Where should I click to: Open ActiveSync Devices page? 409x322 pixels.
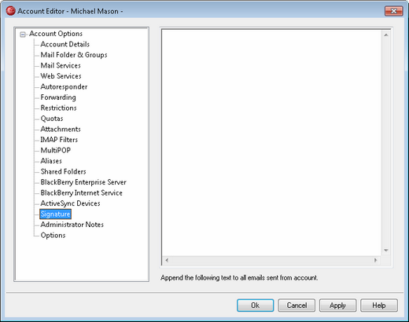point(70,203)
